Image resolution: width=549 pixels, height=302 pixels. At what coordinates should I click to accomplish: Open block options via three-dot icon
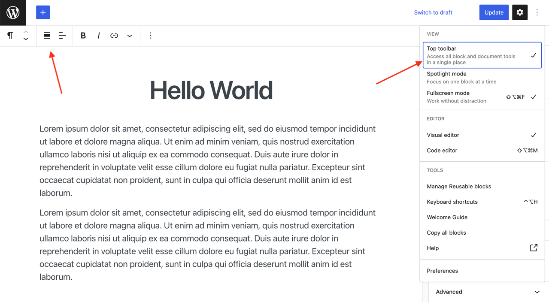pyautogui.click(x=150, y=36)
